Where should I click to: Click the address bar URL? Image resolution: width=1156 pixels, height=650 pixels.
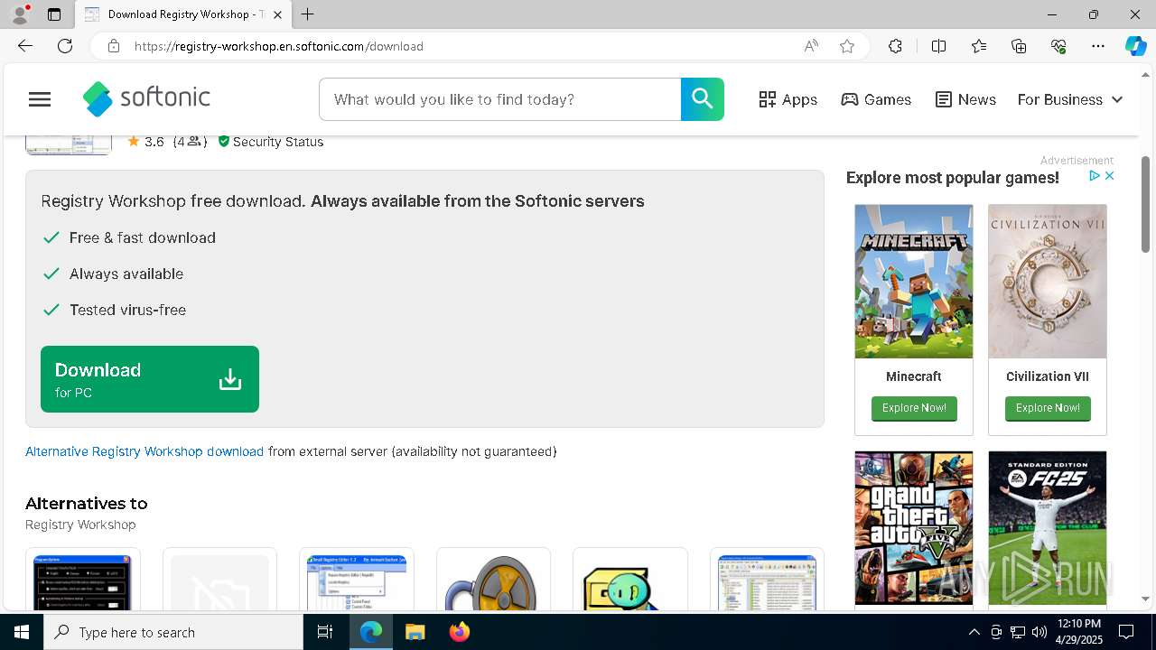[x=279, y=46]
